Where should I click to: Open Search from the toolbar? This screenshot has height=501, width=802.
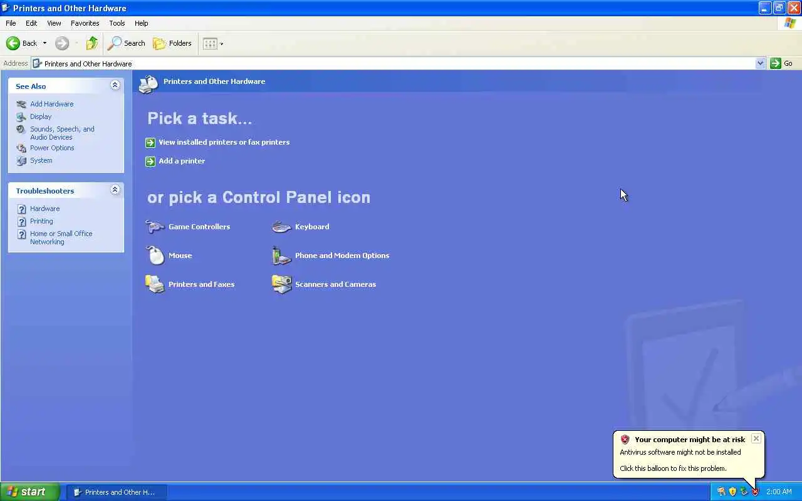pyautogui.click(x=126, y=43)
